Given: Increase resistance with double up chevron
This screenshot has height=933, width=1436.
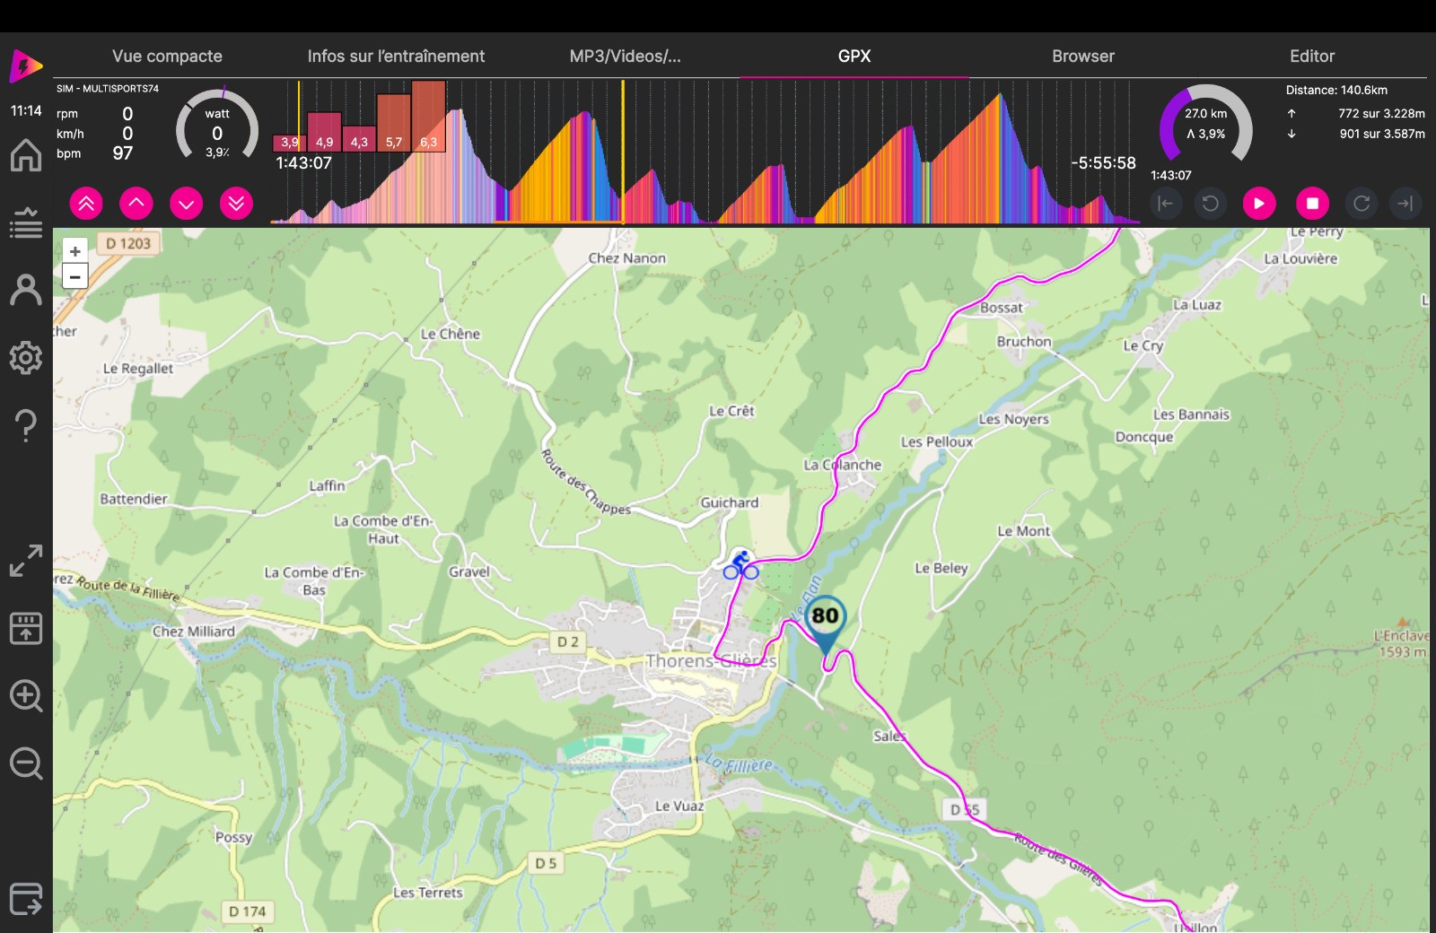Looking at the screenshot, I should [x=86, y=204].
